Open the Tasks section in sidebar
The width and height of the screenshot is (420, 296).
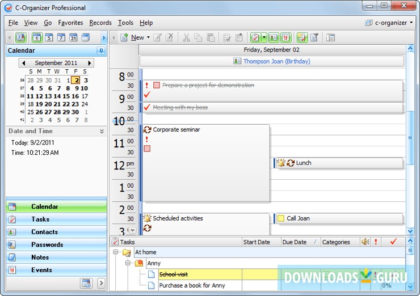(56, 219)
